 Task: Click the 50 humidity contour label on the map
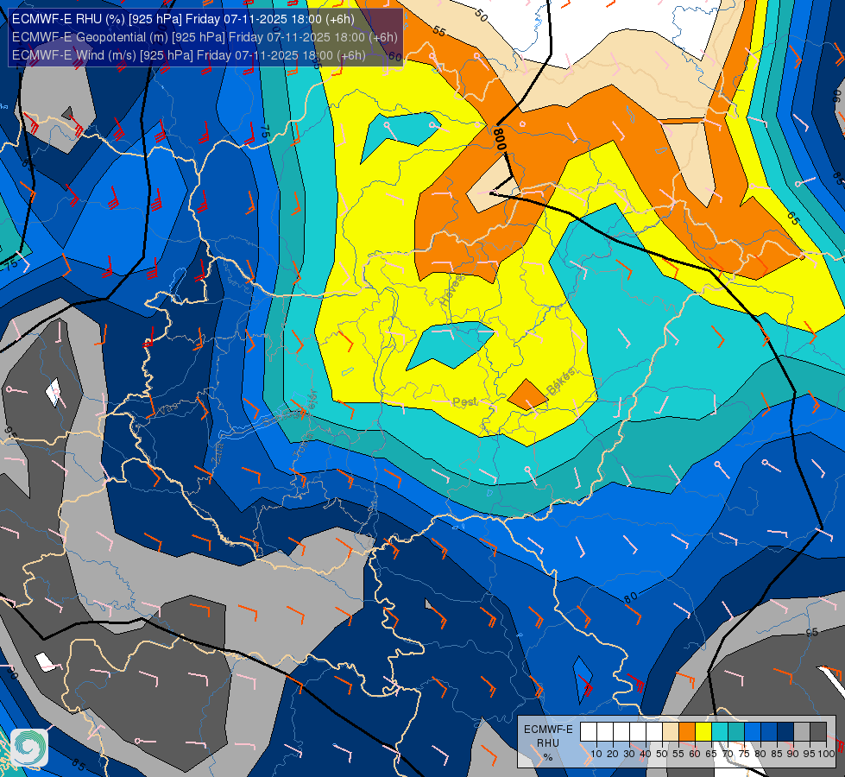[481, 16]
